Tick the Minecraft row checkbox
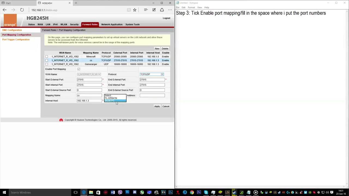 click(47, 57)
